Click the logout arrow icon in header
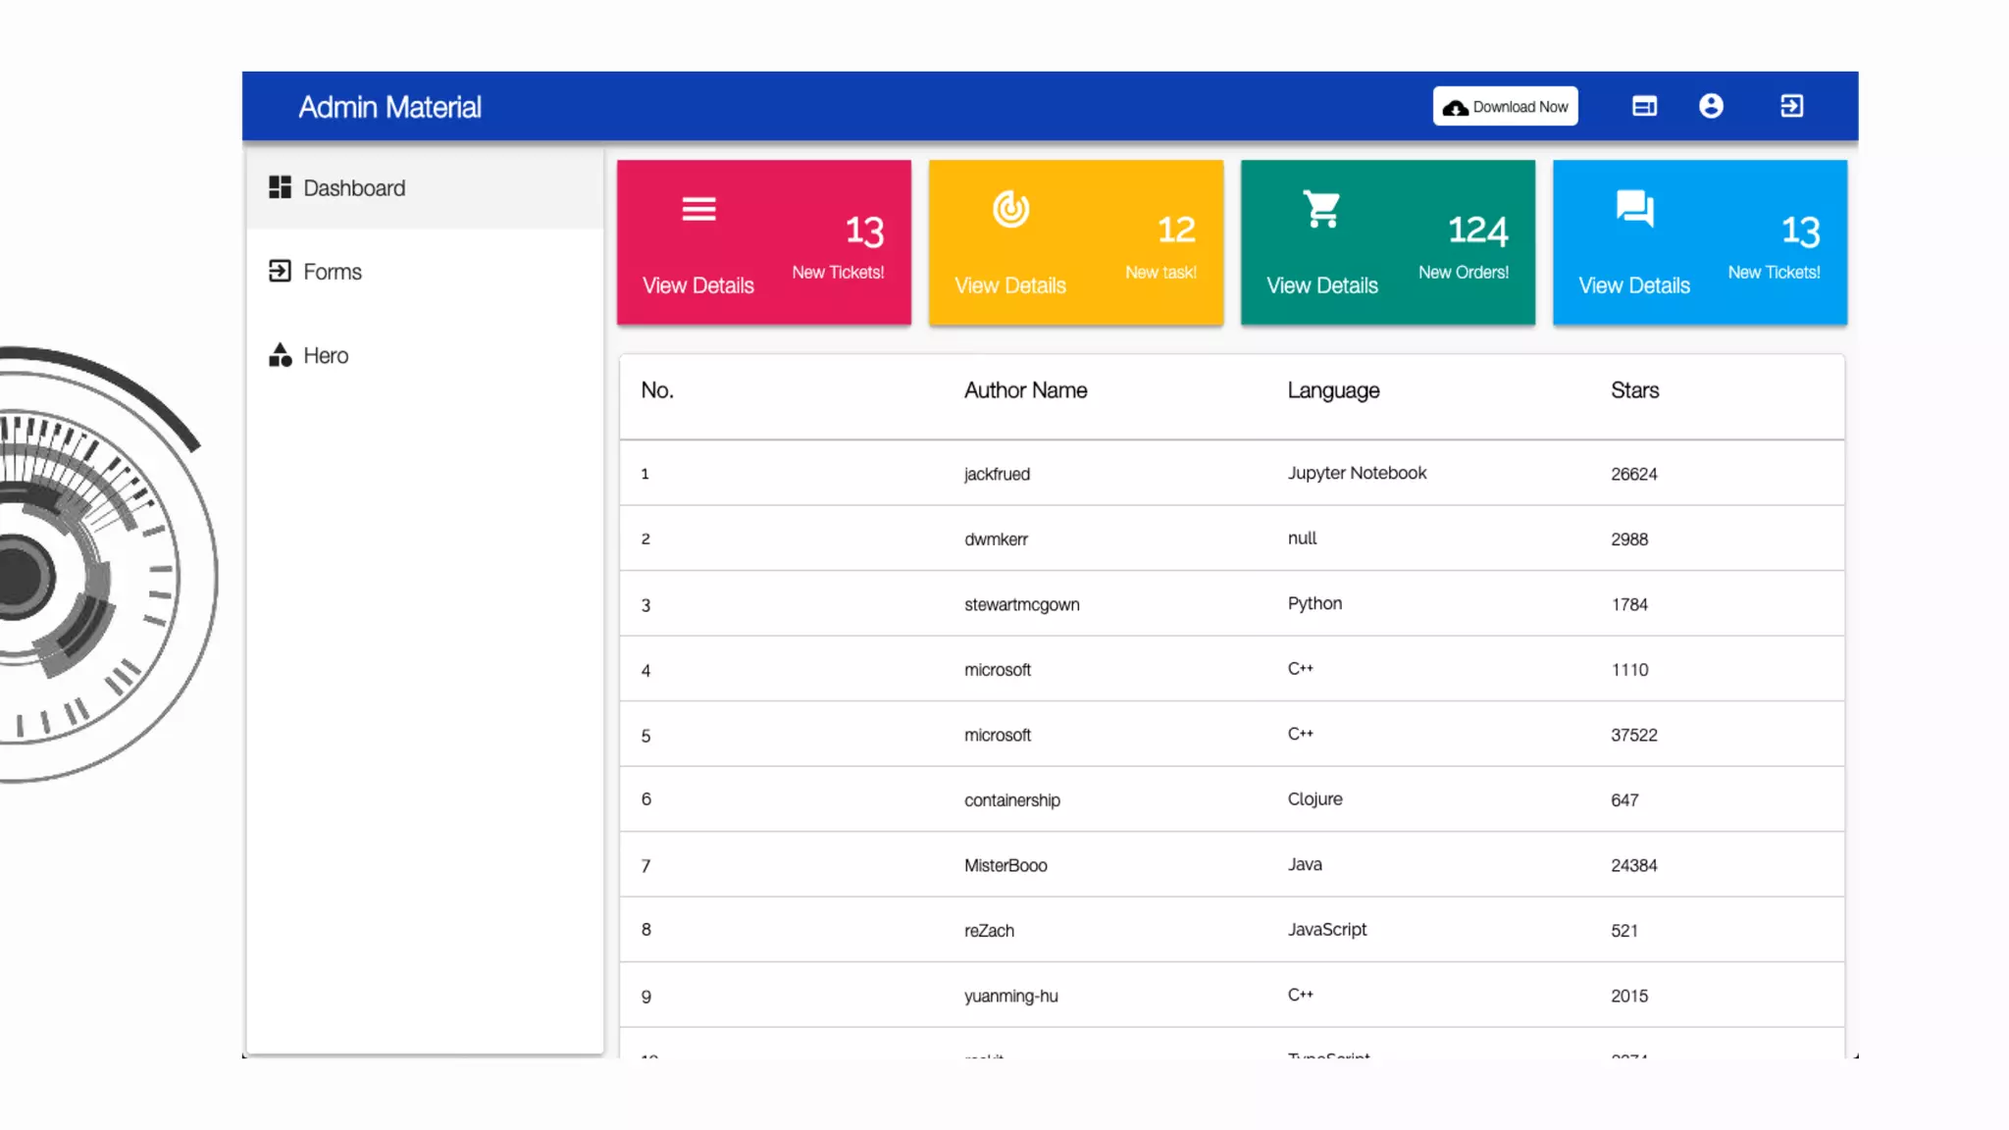This screenshot has height=1130, width=2009. pyautogui.click(x=1791, y=106)
